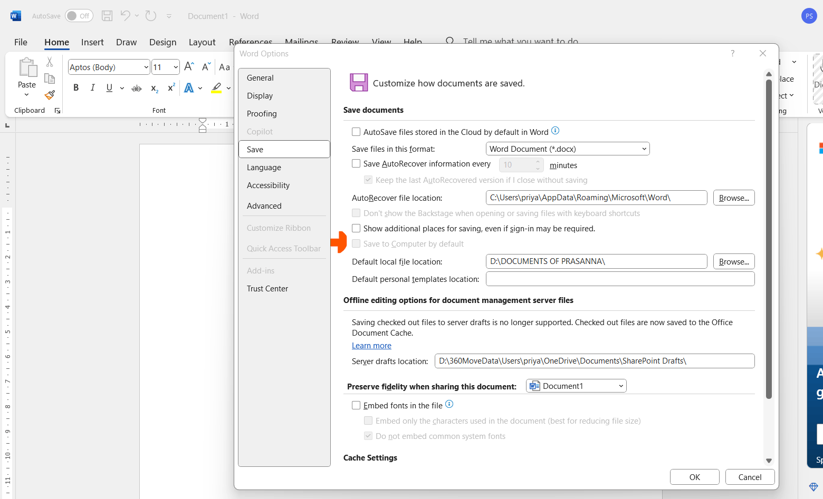Click OK in Word Options
Viewport: 823px width, 499px height.
pyautogui.click(x=695, y=477)
